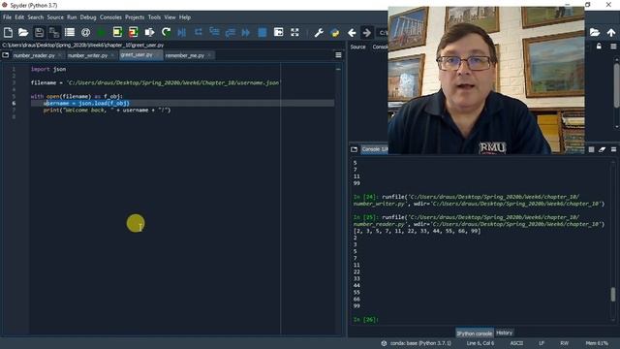This screenshot has height=349, width=620.
Task: Open Preferences with the wrench icon
Action: (x=319, y=32)
